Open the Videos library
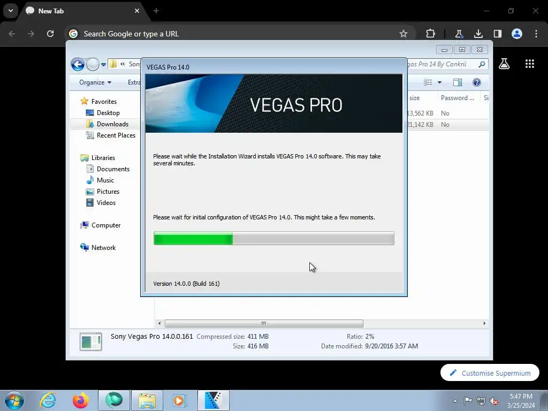This screenshot has height=411, width=548. 106,203
